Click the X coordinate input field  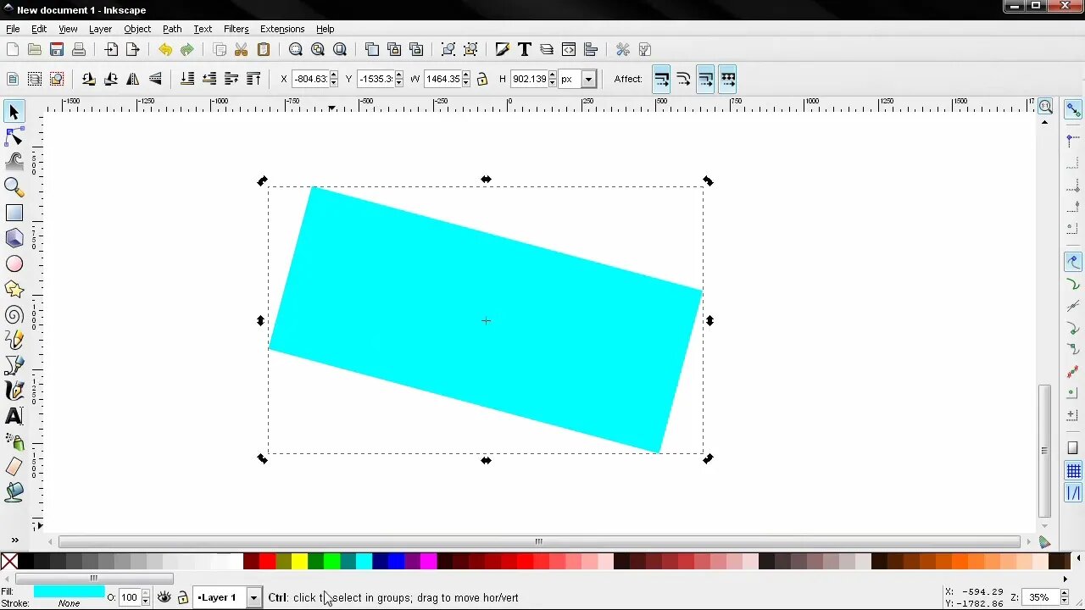coord(310,79)
